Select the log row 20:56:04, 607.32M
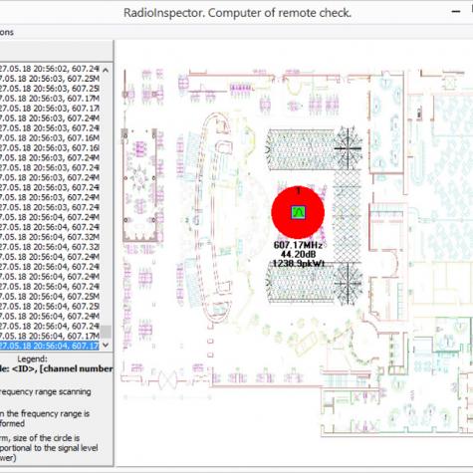The image size is (473, 473). tap(50, 237)
